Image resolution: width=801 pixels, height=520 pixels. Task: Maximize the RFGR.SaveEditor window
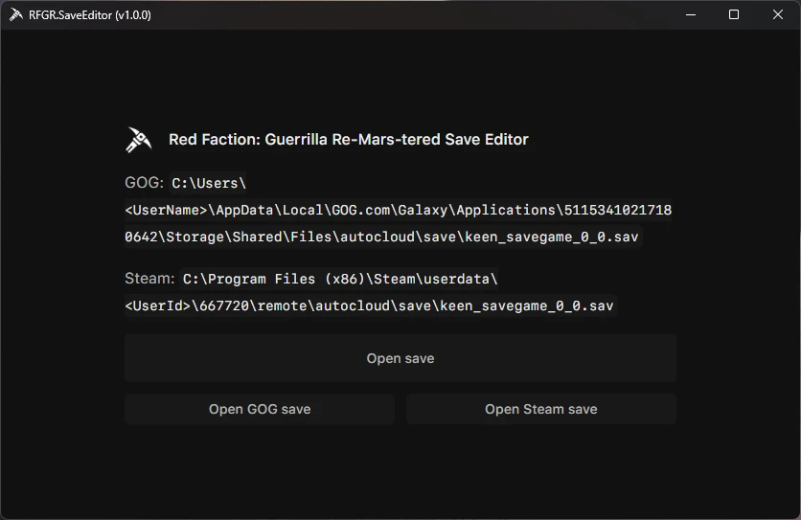point(734,14)
